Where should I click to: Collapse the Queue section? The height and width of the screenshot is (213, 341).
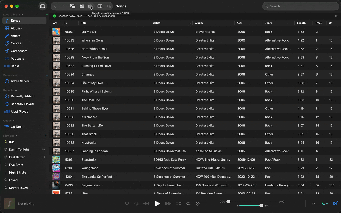14,121
